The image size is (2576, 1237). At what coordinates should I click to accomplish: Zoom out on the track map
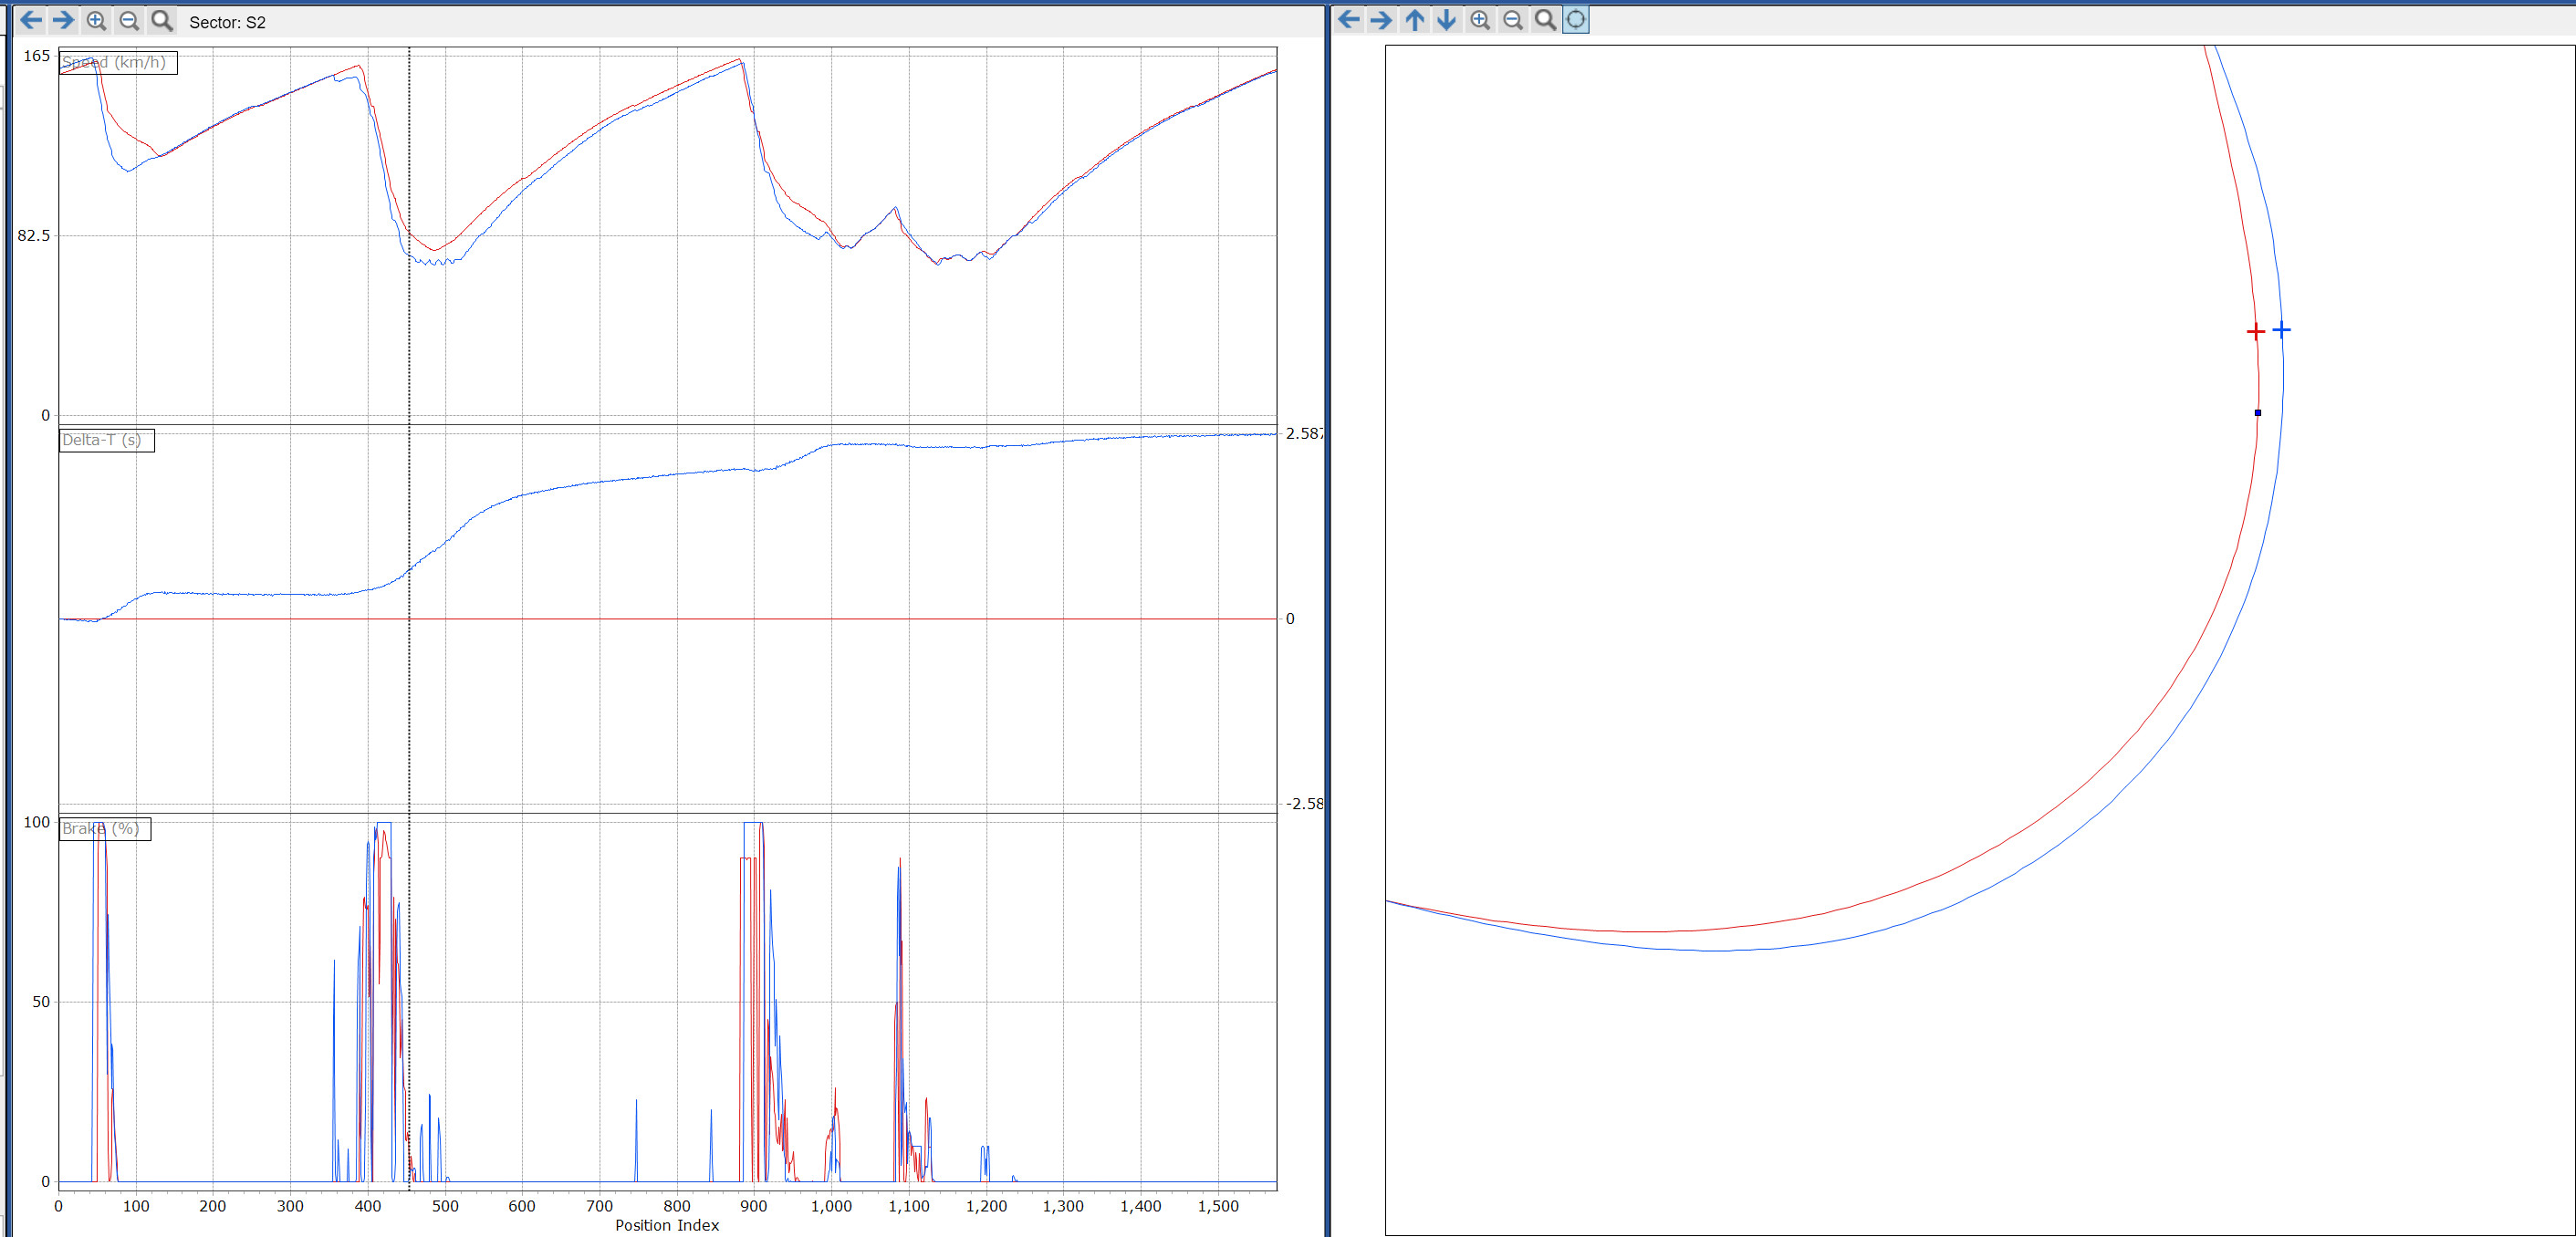pos(1512,20)
